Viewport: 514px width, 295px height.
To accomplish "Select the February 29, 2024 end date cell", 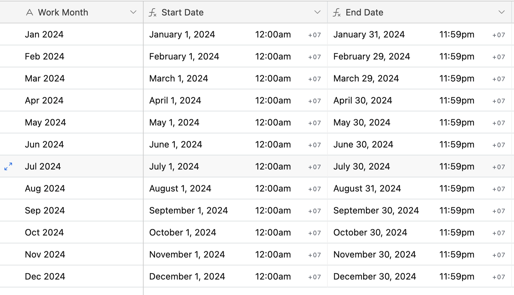I will pyautogui.click(x=420, y=56).
